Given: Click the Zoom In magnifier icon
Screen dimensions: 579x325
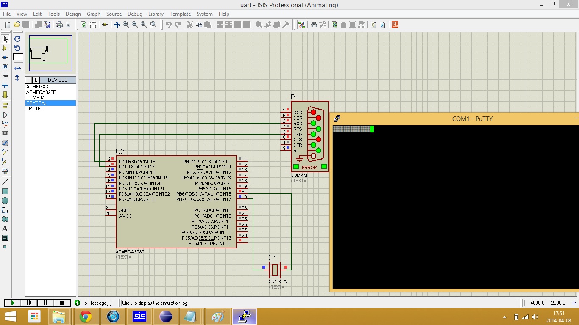Looking at the screenshot, I should (x=126, y=25).
